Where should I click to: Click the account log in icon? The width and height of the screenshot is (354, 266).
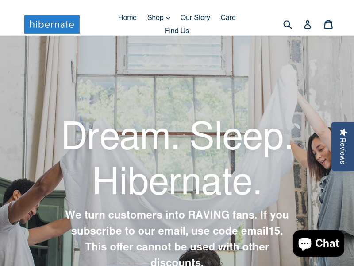(308, 25)
